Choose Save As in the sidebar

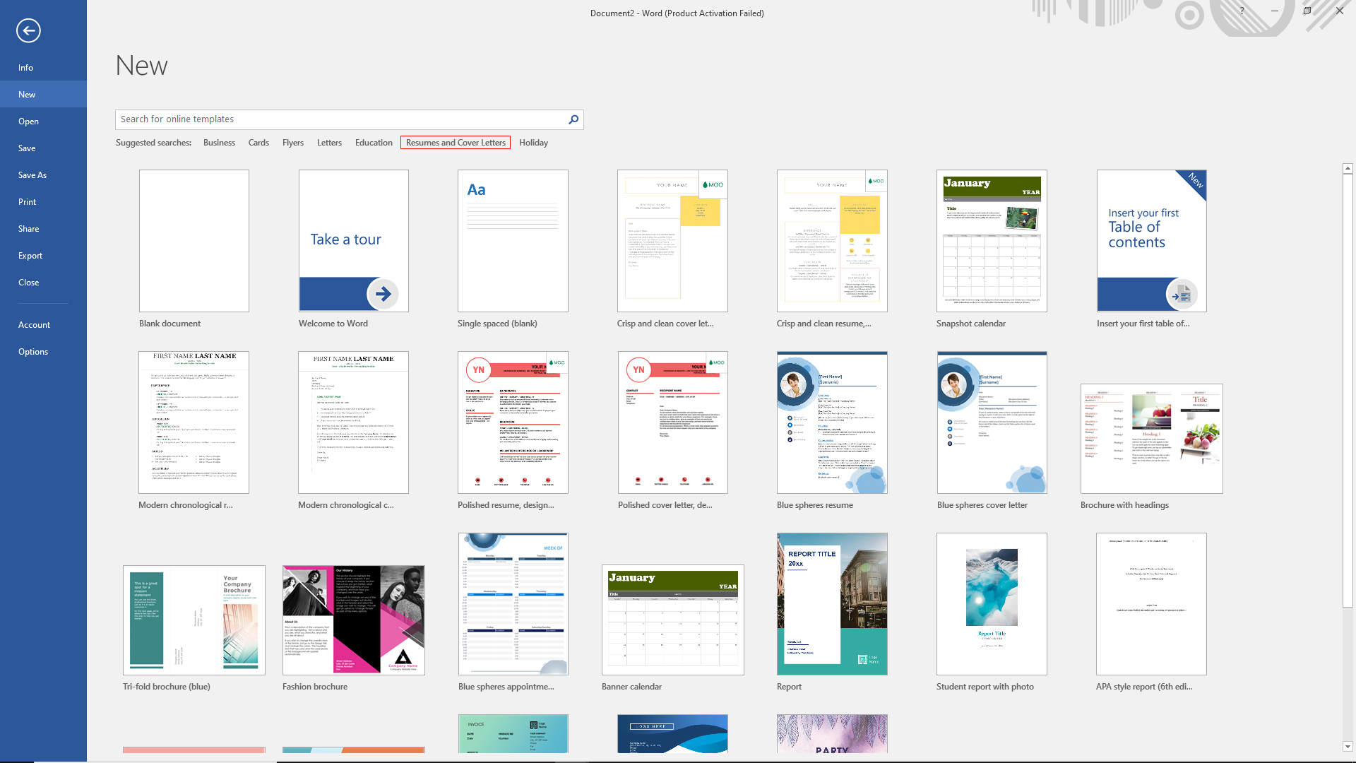click(x=43, y=175)
